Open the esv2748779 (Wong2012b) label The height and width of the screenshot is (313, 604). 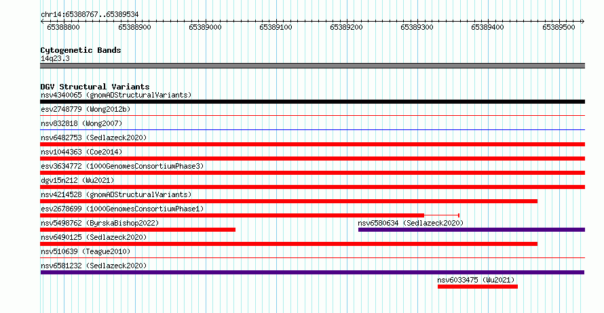click(x=86, y=109)
